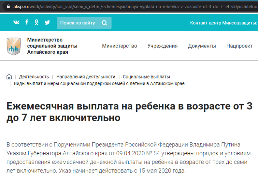Open 'Виды выплат и меры социальной поддержки' breadcrumb
Viewport: 258px width, 181px height.
(x=99, y=84)
